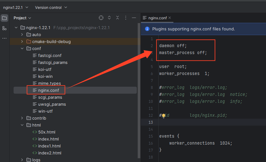Click the cmake-build-debug orange folder icon
This screenshot has width=266, height=162.
(29, 41)
